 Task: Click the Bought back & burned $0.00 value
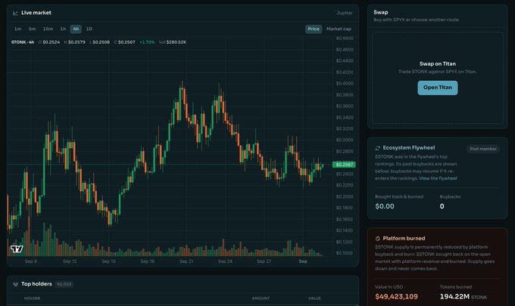coord(385,206)
